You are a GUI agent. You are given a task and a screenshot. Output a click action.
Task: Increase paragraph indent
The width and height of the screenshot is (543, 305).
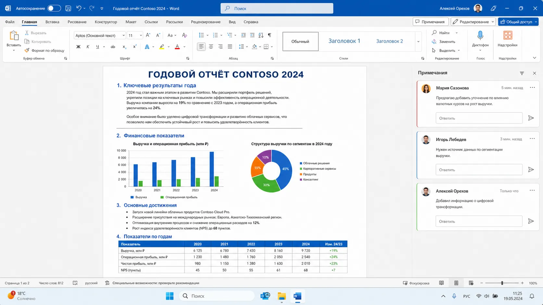coord(252,35)
